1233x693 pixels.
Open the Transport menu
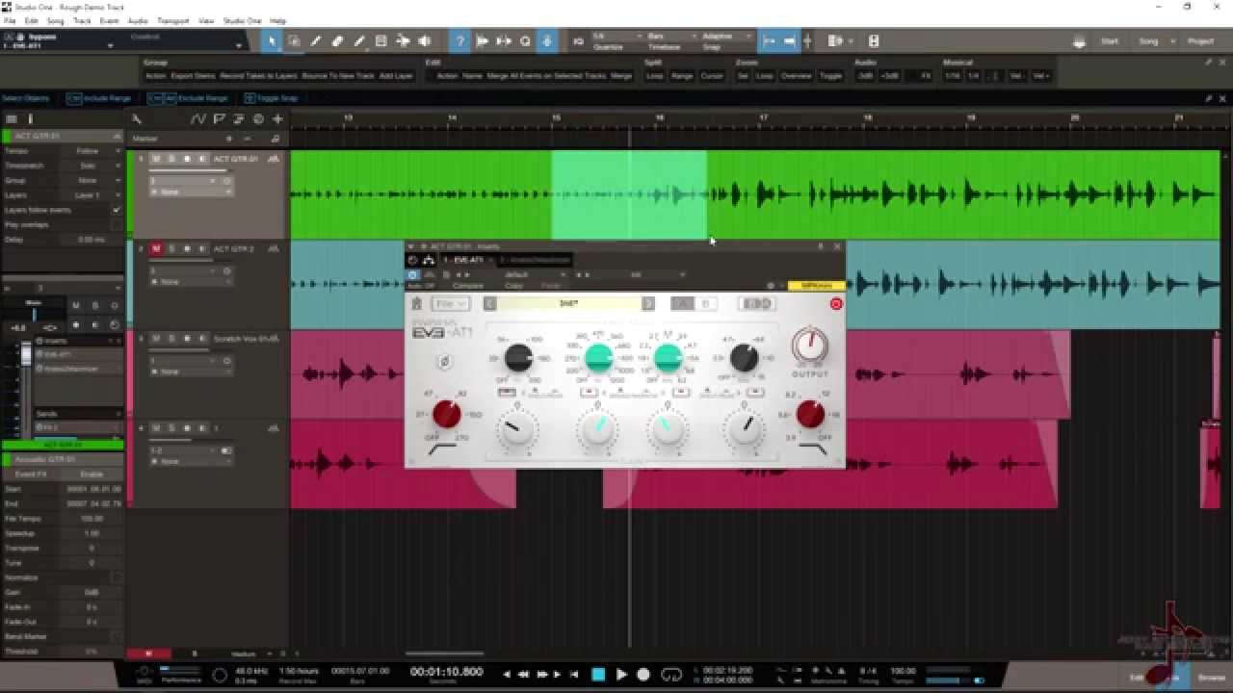coord(173,20)
